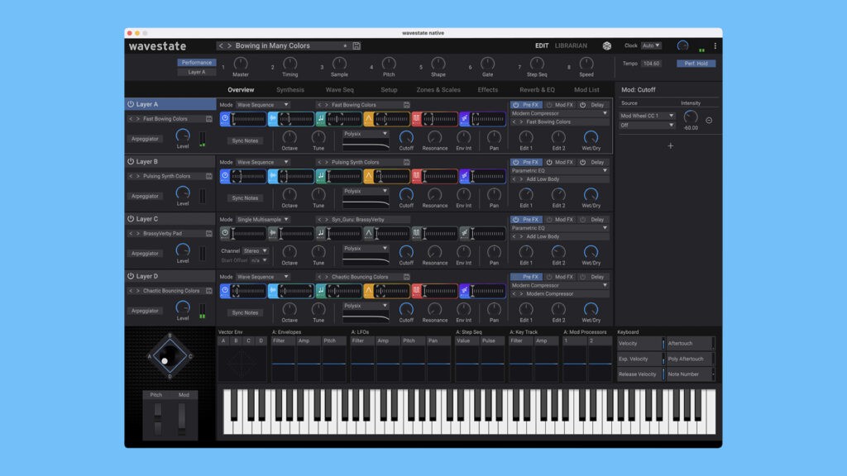This screenshot has height=476, width=847.
Task: Open second mod source Off dropdown
Action: point(647,126)
